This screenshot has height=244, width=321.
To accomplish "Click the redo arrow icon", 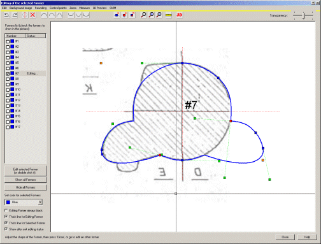I will 15,15.
